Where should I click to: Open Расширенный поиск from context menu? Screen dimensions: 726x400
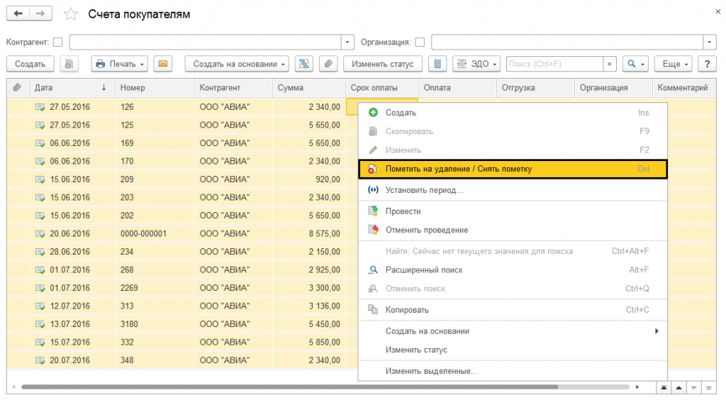[513, 270]
